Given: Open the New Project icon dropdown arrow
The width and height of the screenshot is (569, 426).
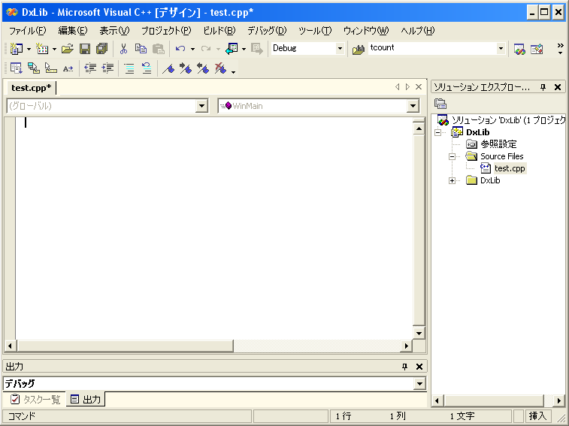Looking at the screenshot, I should 29,49.
